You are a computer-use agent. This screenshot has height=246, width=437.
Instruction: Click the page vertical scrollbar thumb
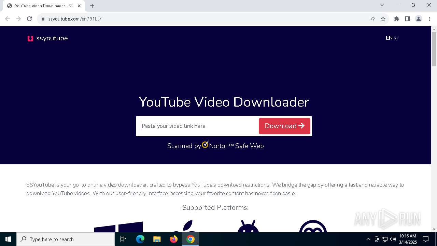pyautogui.click(x=434, y=49)
